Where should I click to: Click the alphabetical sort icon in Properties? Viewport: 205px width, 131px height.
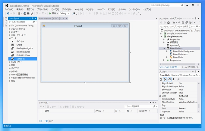pyautogui.click(x=165, y=79)
